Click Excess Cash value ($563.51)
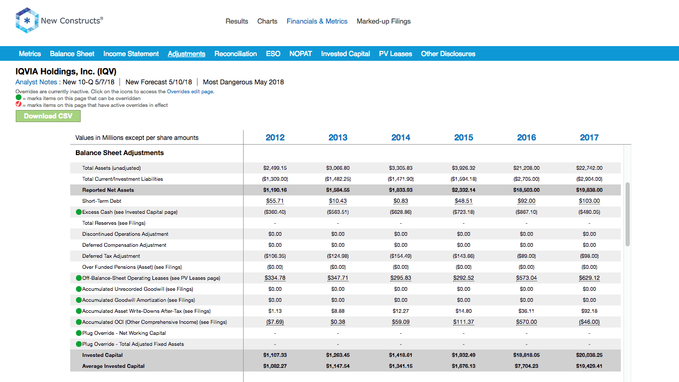Viewport: 679px width, 382px height. tap(338, 212)
